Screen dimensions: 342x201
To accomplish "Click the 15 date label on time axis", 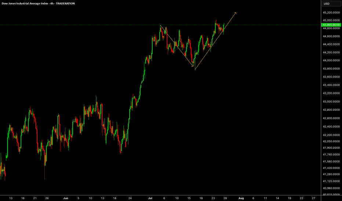I will (x=189, y=198).
